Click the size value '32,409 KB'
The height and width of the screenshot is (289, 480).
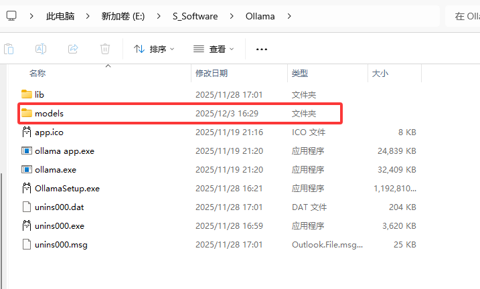(397, 170)
